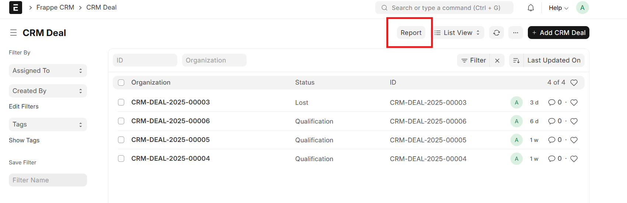Screen dimensions: 627x203
Task: Toggle the sidebar hamburger icon
Action: 14,33
